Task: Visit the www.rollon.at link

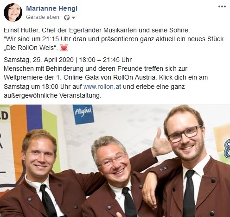Action: [x=102, y=87]
